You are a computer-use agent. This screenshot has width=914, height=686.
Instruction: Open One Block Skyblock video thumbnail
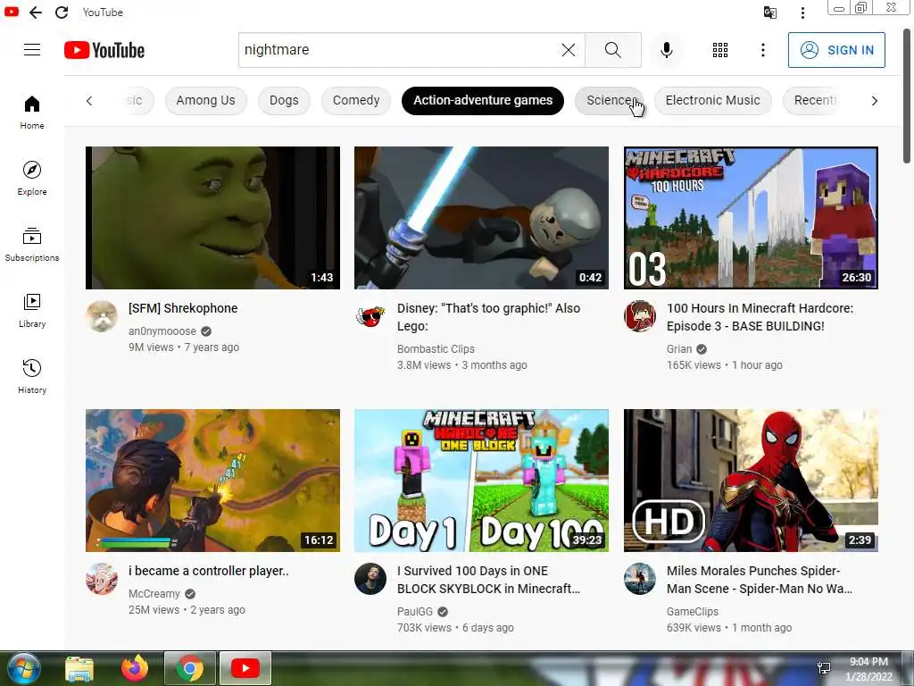481,481
